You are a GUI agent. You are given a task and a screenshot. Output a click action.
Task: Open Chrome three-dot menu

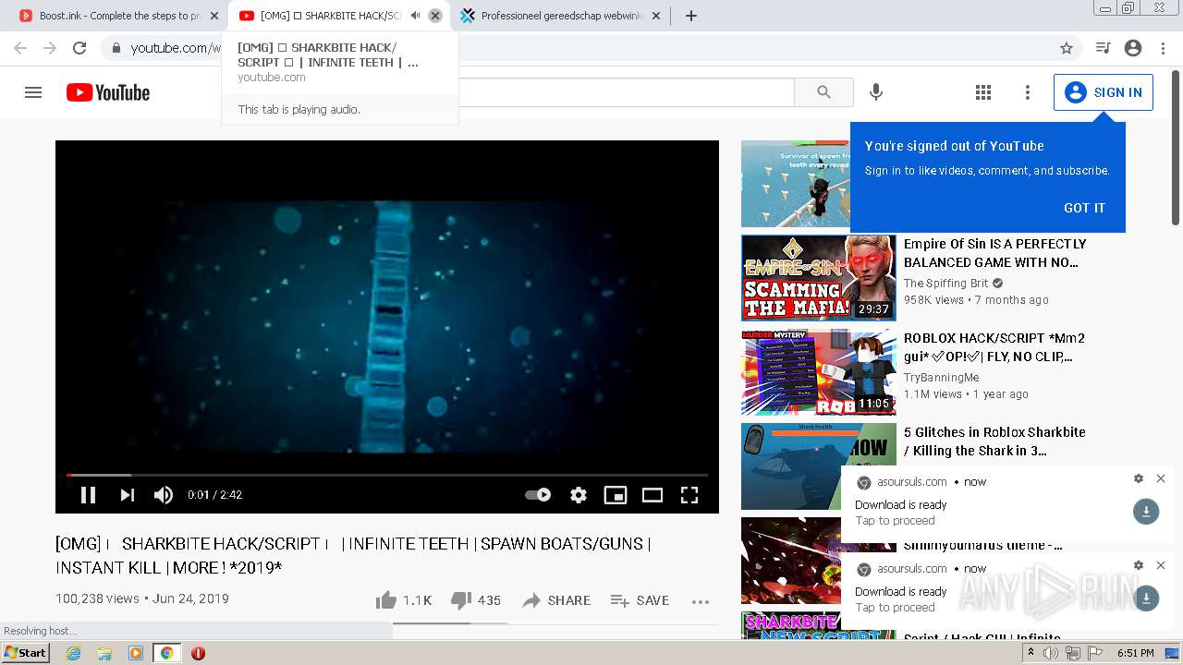coord(1163,48)
